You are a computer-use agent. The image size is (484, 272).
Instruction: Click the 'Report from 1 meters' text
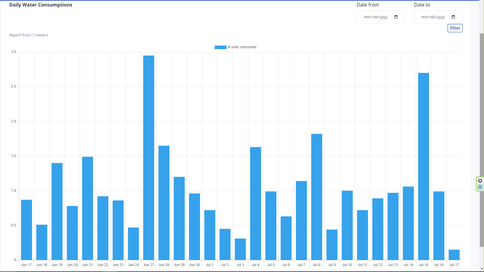tap(28, 35)
